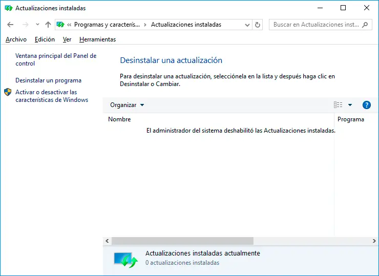Open the Ver menu
Image resolution: width=379 pixels, height=276 pixels.
[67, 39]
